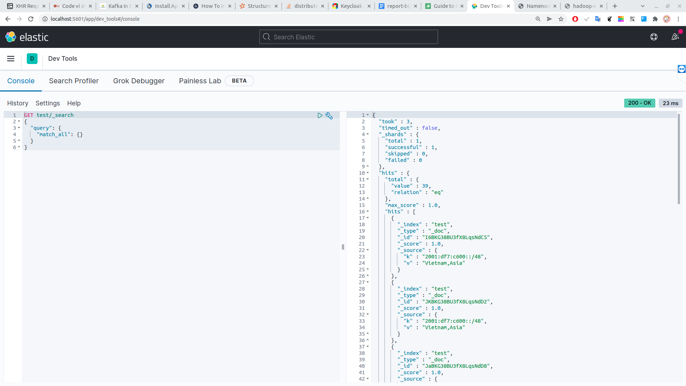Bookmark this page with the star icon
The height and width of the screenshot is (386, 686).
tap(561, 19)
